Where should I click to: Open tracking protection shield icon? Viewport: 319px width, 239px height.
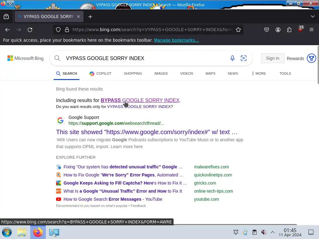point(58,30)
